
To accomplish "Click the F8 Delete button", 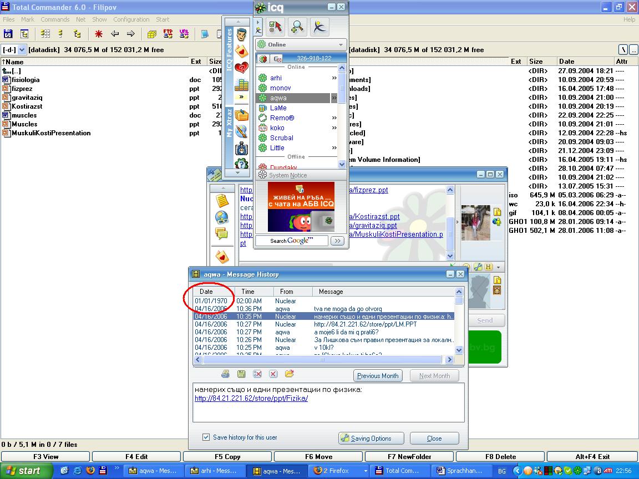I will pyautogui.click(x=500, y=457).
